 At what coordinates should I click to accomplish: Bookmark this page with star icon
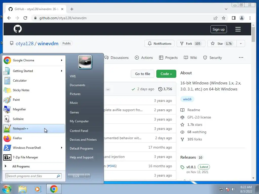click(x=224, y=18)
